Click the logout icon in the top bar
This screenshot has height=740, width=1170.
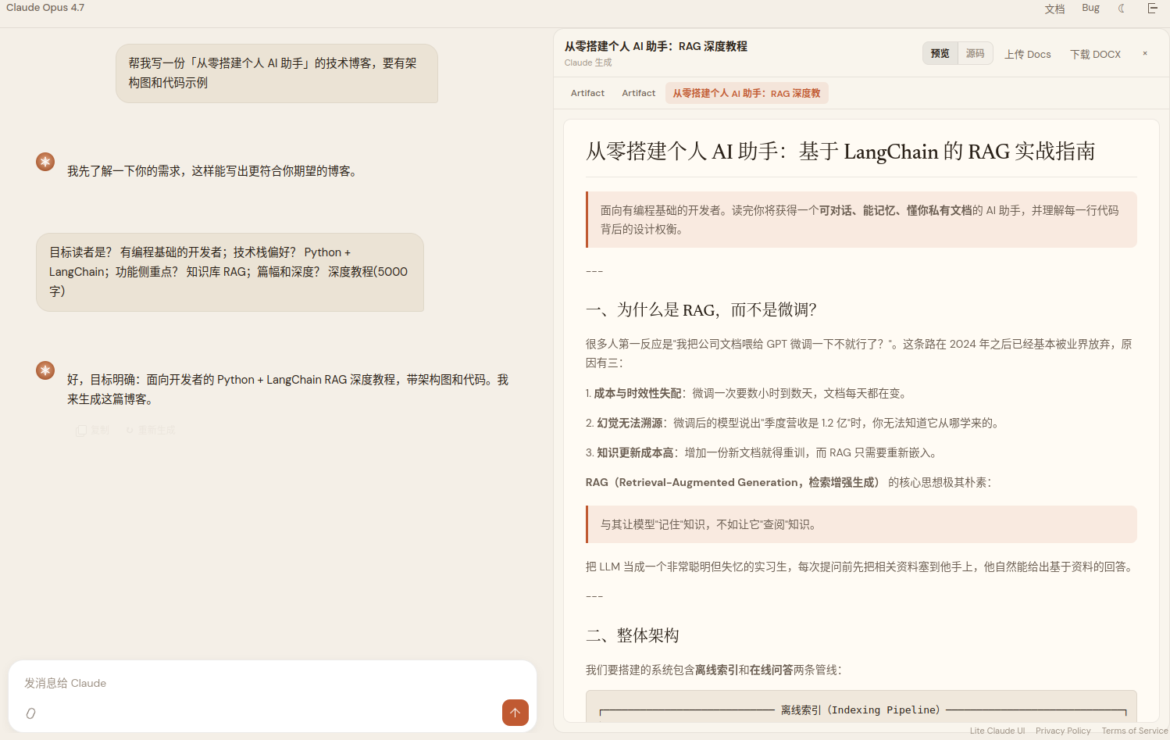pyautogui.click(x=1152, y=9)
